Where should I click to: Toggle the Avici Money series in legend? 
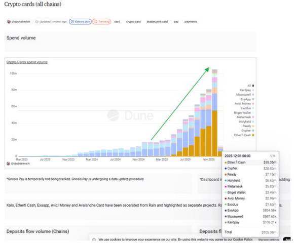[244, 103]
